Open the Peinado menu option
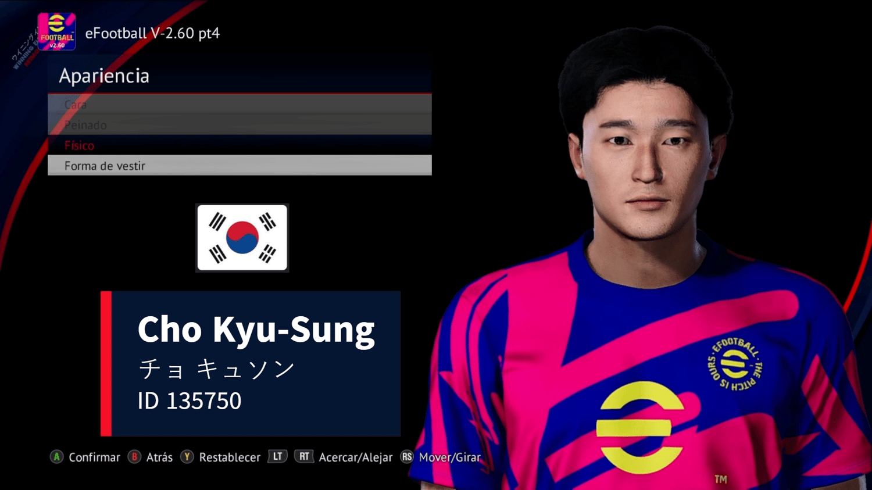This screenshot has width=872, height=490. pos(240,125)
